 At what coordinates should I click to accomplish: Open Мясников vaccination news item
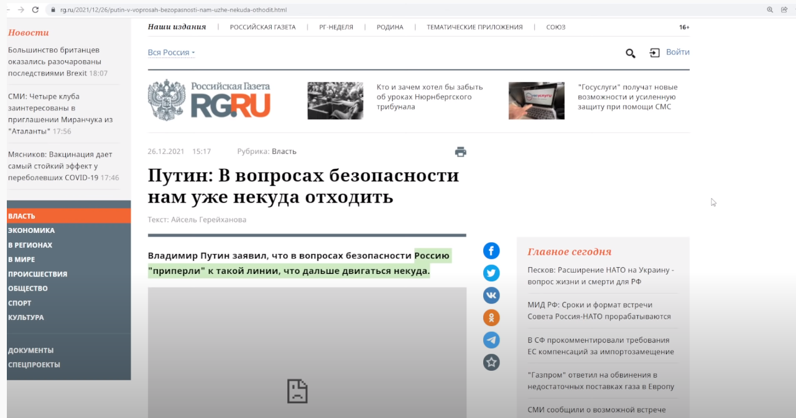63,166
